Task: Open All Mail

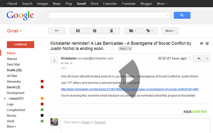Action: point(12,76)
